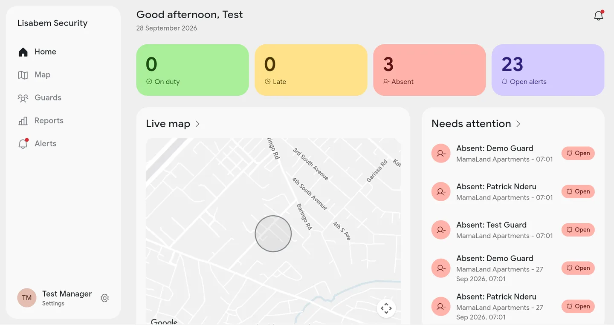Image resolution: width=614 pixels, height=325 pixels.
Task: Click Open badge for first Demo Guard alert
Action: point(578,153)
